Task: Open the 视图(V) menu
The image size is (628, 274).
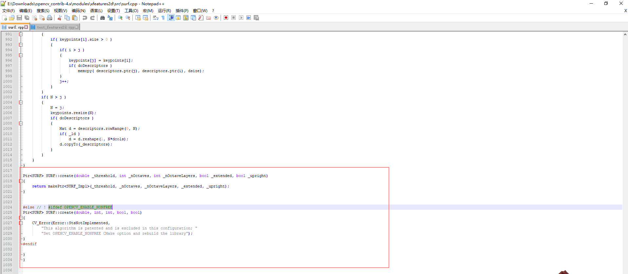Action: point(61,11)
